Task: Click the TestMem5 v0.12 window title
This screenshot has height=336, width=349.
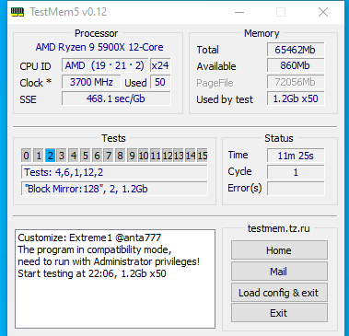Action: point(68,12)
